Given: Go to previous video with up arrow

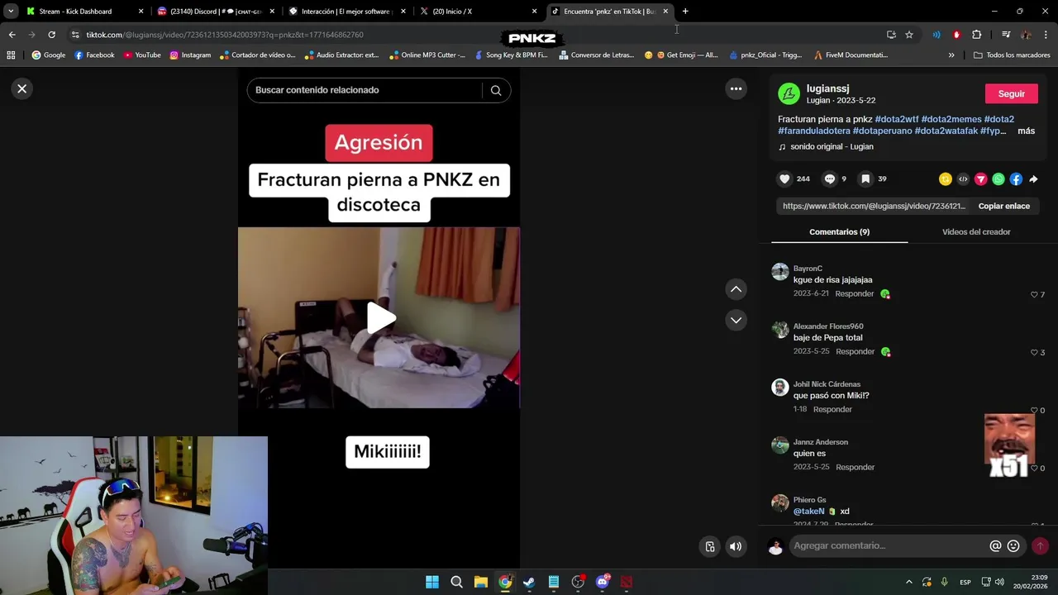Looking at the screenshot, I should pos(736,289).
